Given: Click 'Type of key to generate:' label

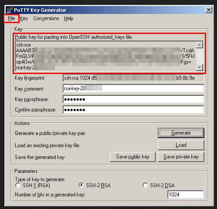Looking at the screenshot, I should tap(40, 179).
